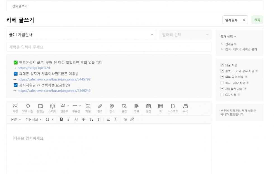Toggle 자동출처 사용 checkbox
Image resolution: width=274 pixels, height=174 pixels.
click(222, 89)
